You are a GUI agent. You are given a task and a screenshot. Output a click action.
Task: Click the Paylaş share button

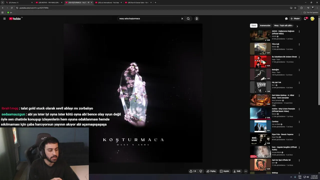coord(211,171)
